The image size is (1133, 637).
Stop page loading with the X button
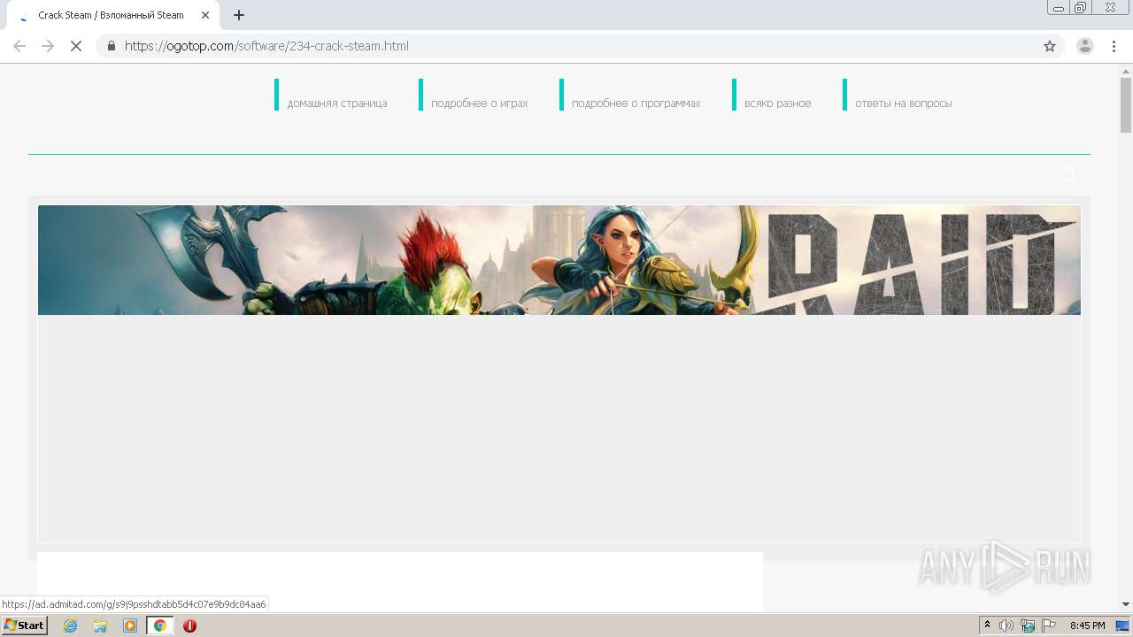tap(76, 46)
